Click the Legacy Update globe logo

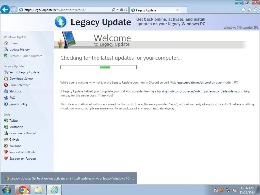point(61,22)
